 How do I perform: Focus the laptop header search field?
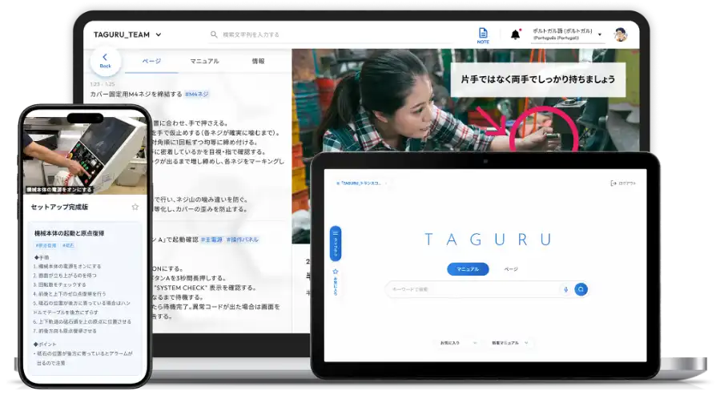click(x=330, y=34)
